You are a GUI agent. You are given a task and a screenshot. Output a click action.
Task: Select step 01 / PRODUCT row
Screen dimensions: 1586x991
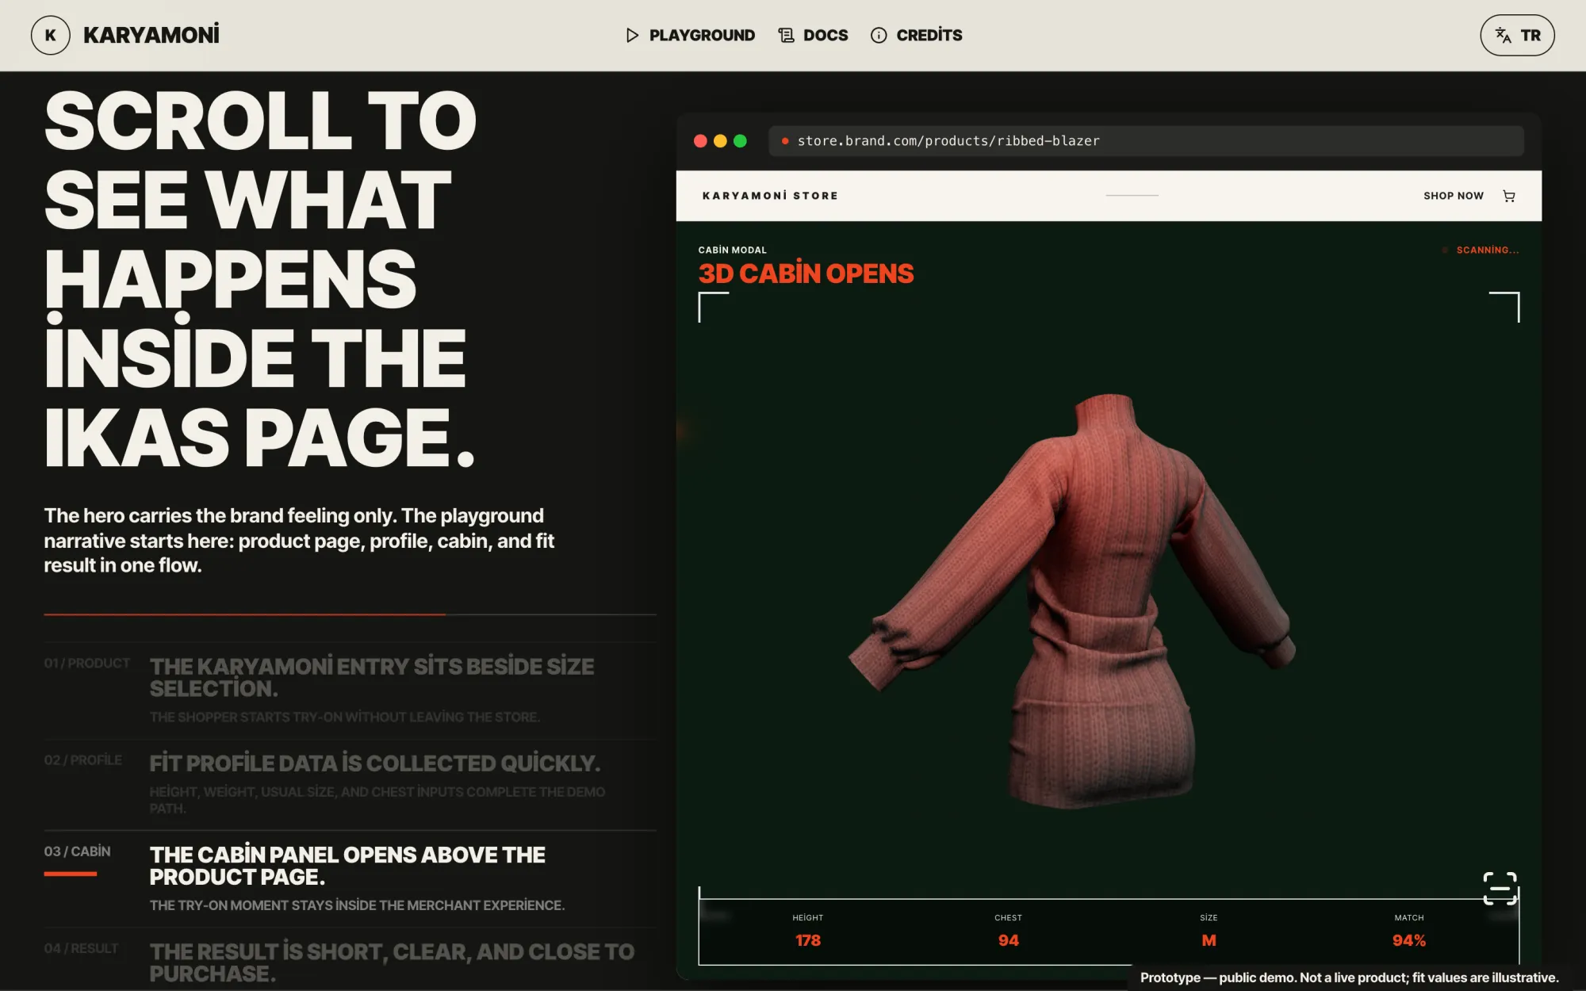pos(350,690)
